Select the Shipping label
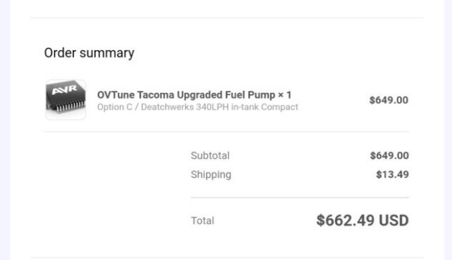The height and width of the screenshot is (260, 452). [x=211, y=175]
